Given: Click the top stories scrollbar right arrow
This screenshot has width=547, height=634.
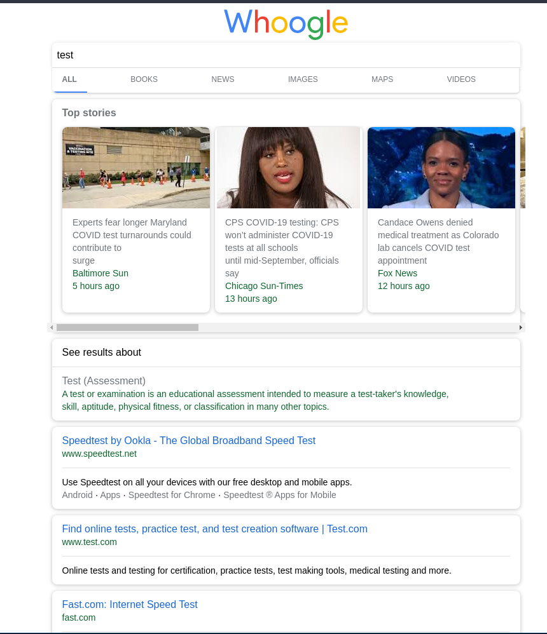Looking at the screenshot, I should click(x=521, y=328).
